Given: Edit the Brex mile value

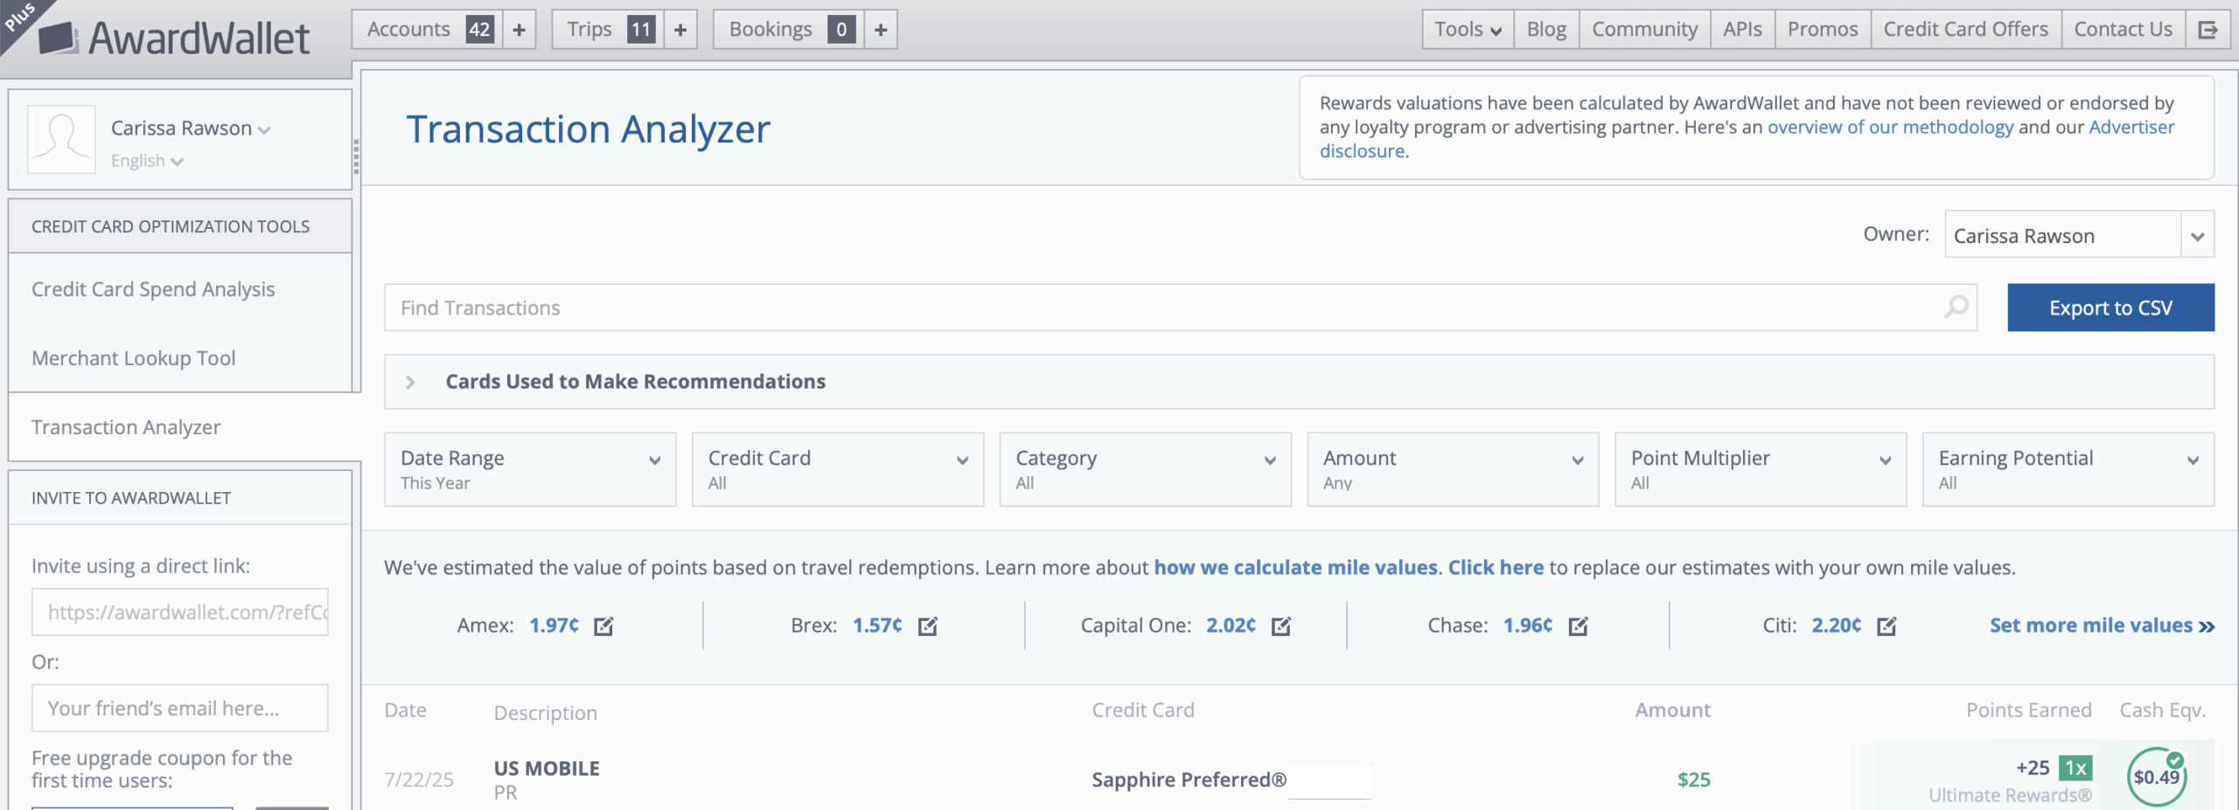Looking at the screenshot, I should (x=928, y=626).
